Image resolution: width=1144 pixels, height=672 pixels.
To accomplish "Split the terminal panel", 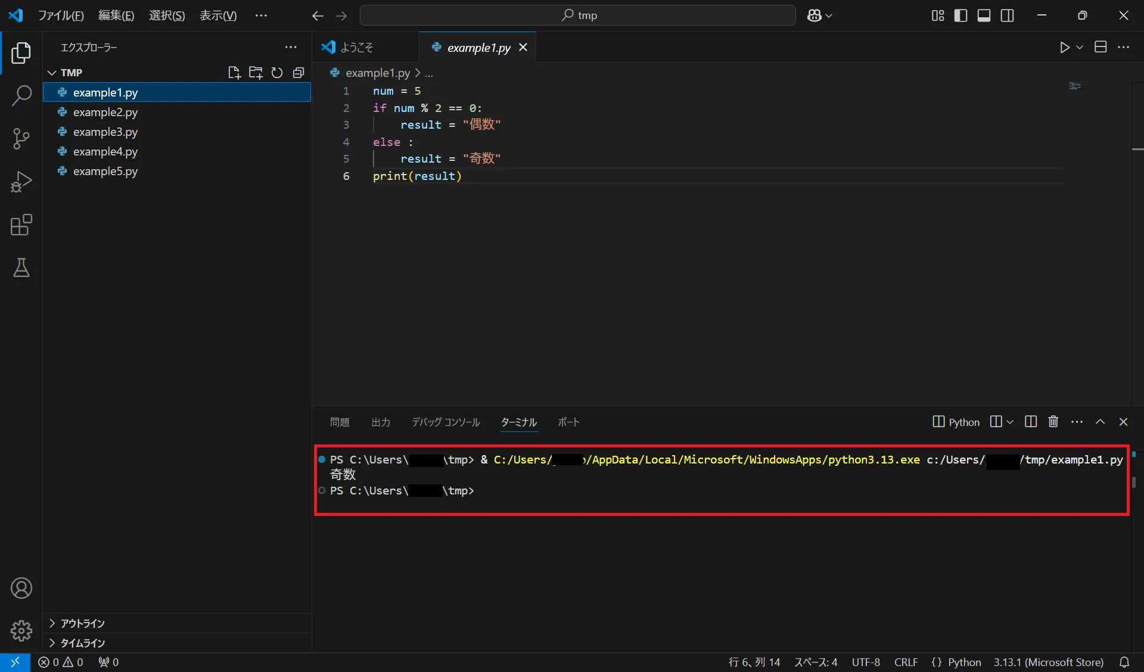I will [1031, 422].
